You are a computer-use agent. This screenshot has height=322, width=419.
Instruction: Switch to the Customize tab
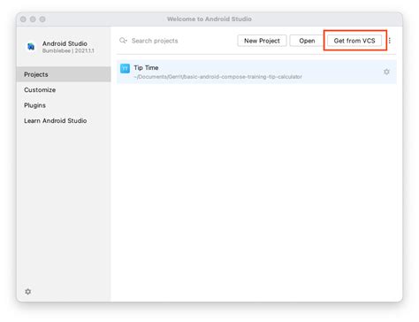64,90
